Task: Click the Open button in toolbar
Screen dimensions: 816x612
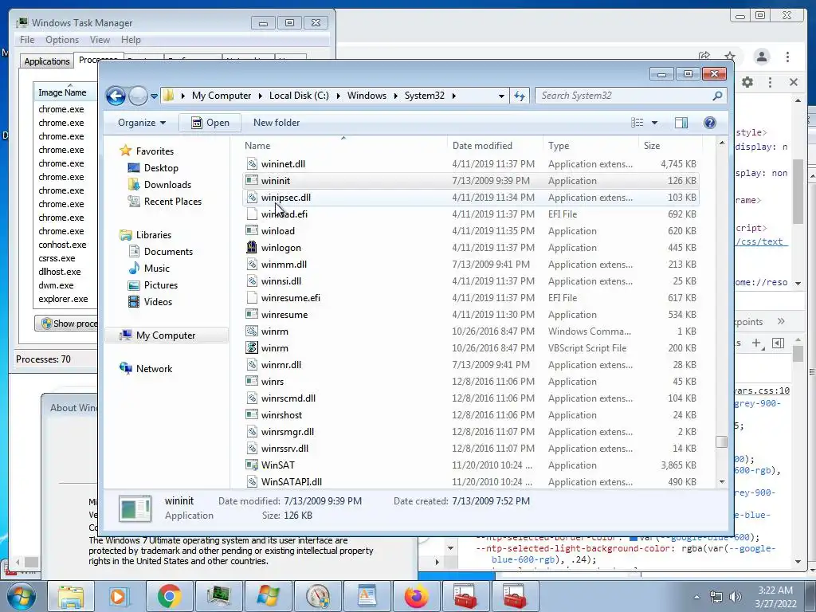Action: point(210,123)
